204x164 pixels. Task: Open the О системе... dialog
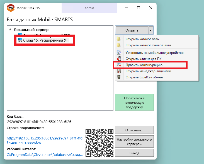point(134,130)
